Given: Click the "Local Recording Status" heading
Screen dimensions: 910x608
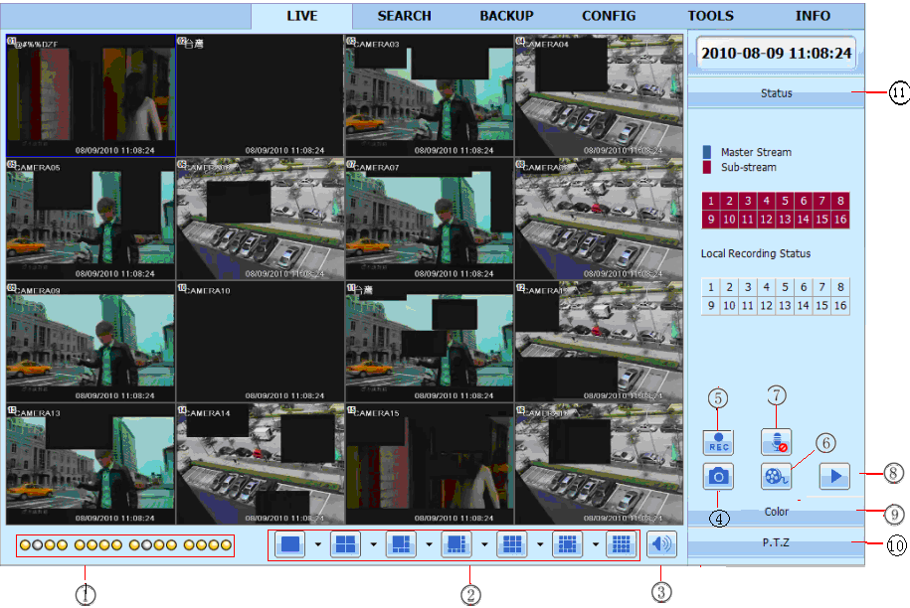Looking at the screenshot, I should tap(756, 253).
